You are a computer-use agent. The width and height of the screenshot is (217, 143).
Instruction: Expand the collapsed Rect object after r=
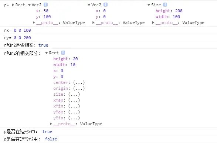[x=13, y=5]
